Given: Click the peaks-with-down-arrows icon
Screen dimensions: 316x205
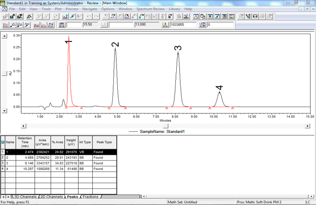Looking at the screenshot, I should (51, 25).
